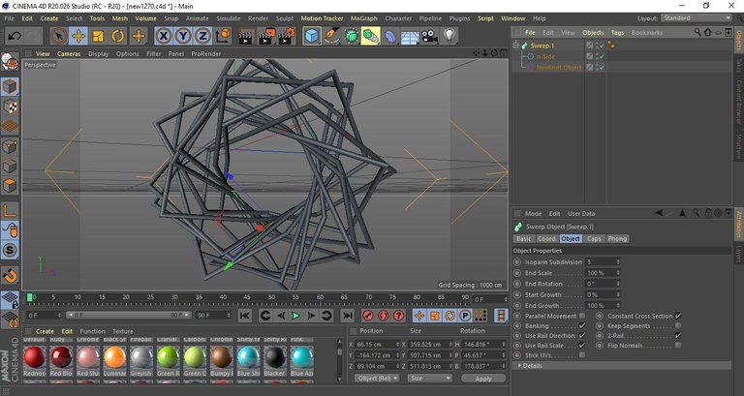Toggle Autokeying button

(x=384, y=316)
